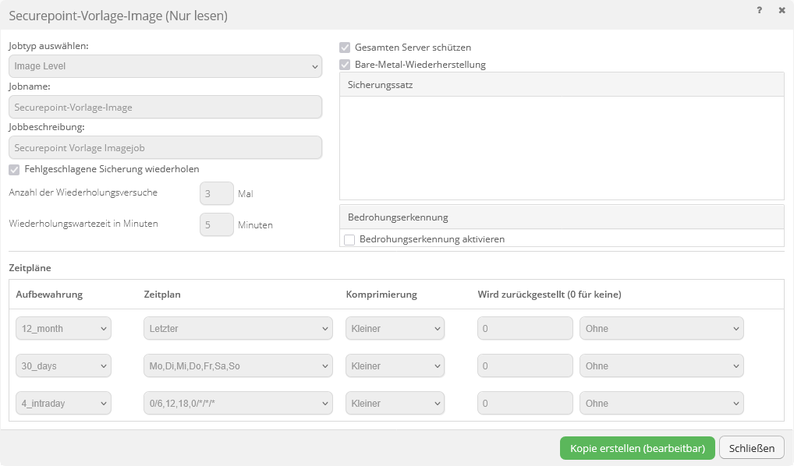Toggle 'Bare-Metal-Wiederherstellung' checkbox
794x466 pixels.
[x=345, y=65]
